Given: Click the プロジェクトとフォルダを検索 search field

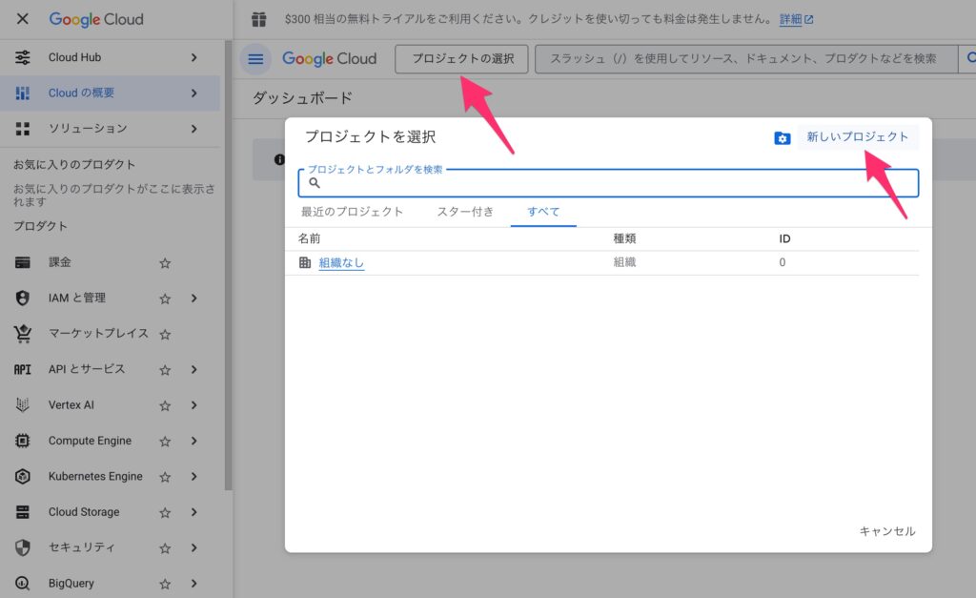Looking at the screenshot, I should click(610, 183).
